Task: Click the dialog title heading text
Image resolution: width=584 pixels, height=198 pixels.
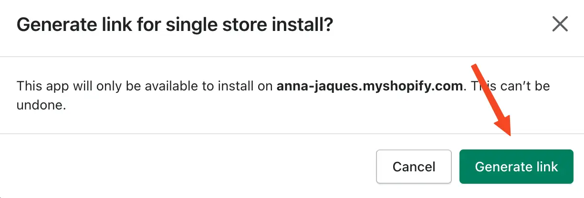Action: 174,25
